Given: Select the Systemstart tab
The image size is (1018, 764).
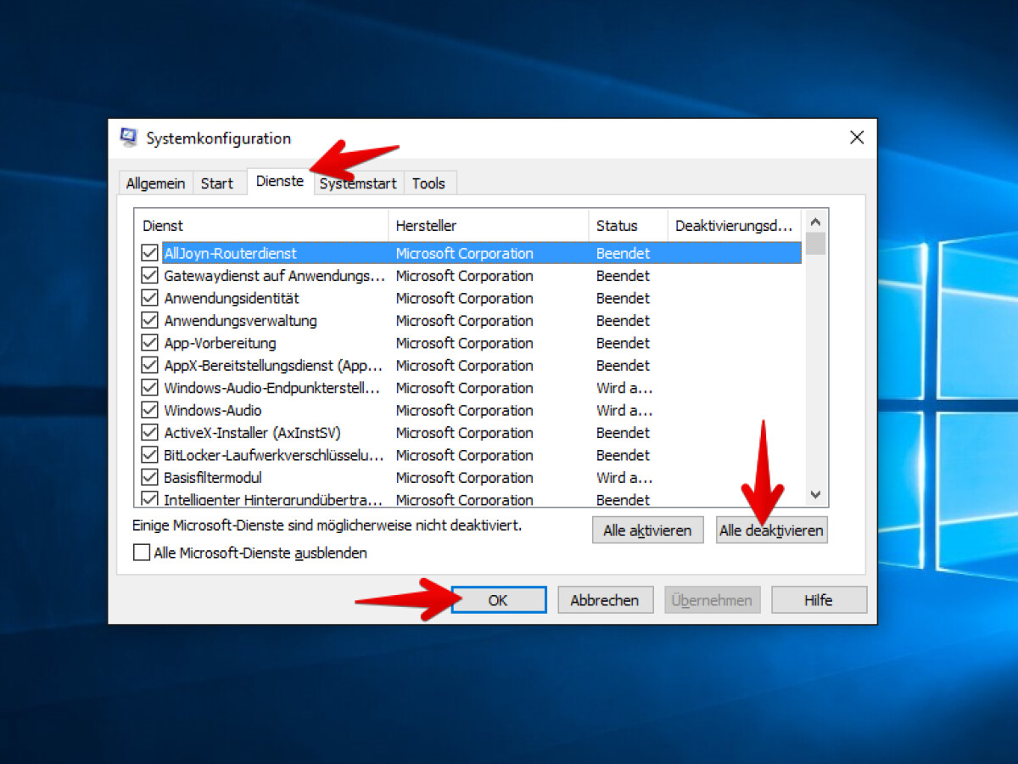Looking at the screenshot, I should (x=358, y=183).
